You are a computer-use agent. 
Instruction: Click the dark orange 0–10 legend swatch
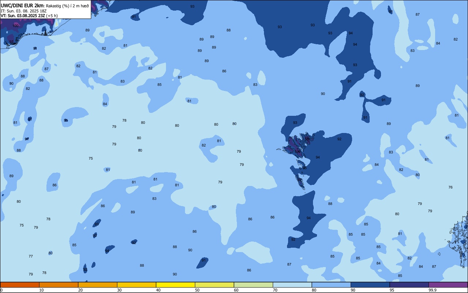20,285
